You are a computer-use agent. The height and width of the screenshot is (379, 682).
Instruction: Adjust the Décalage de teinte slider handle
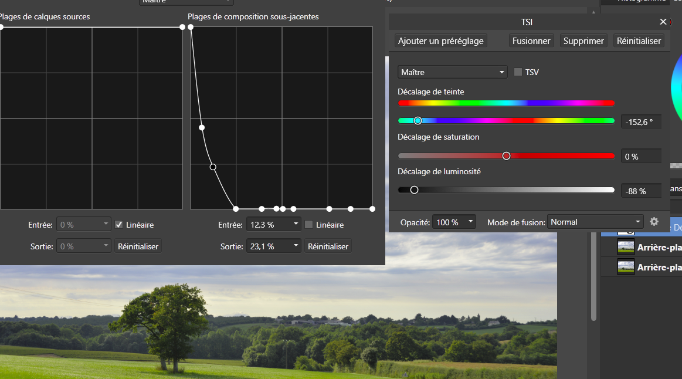[418, 120]
